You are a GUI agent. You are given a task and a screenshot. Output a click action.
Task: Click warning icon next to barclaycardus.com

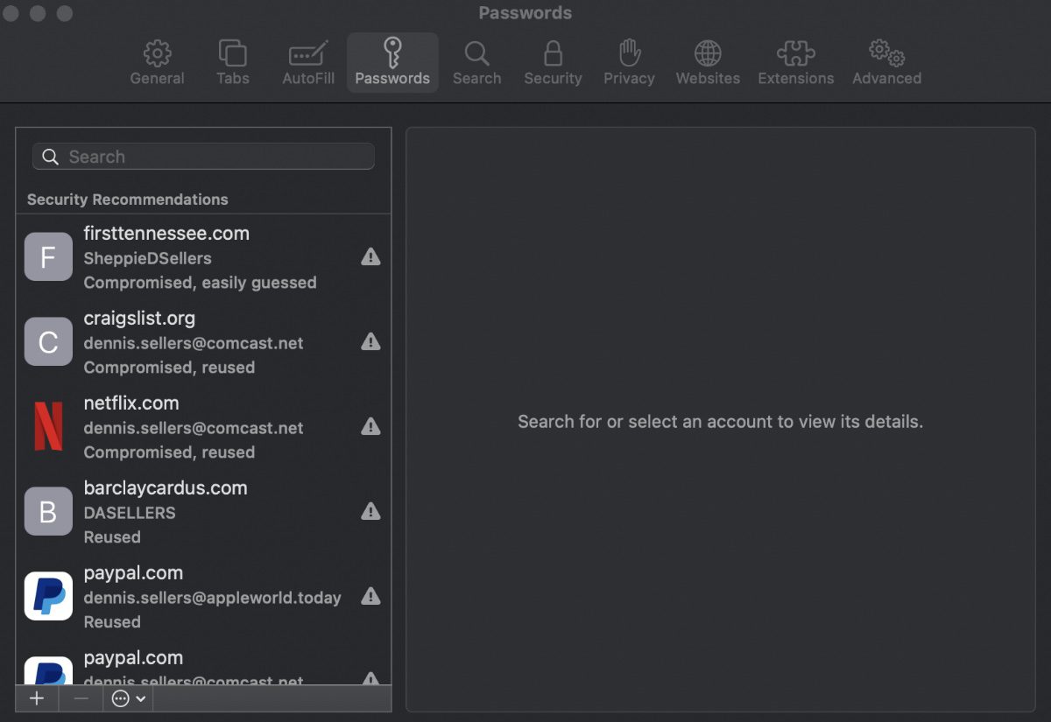pos(370,512)
